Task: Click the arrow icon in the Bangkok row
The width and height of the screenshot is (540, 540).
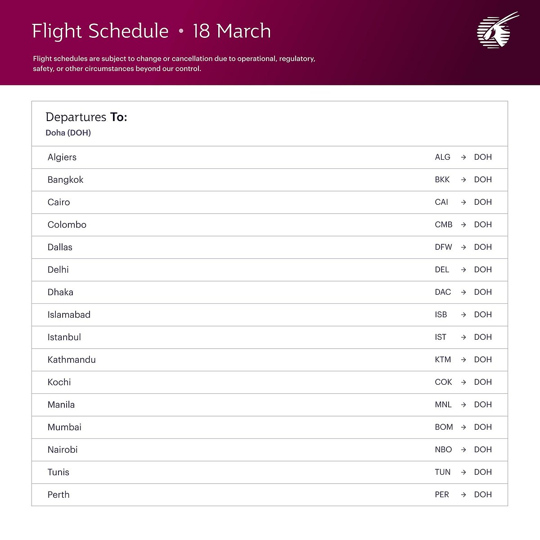Action: pos(463,180)
